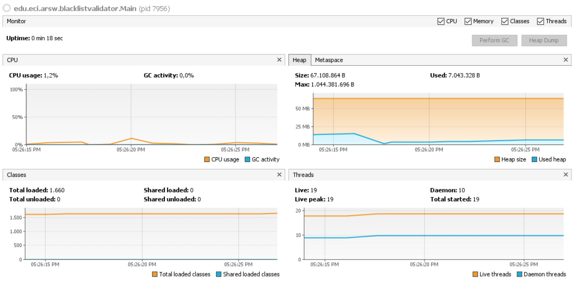Click the Shared unloaded classes value
Screen dimensions: 574x282
pos(199,199)
